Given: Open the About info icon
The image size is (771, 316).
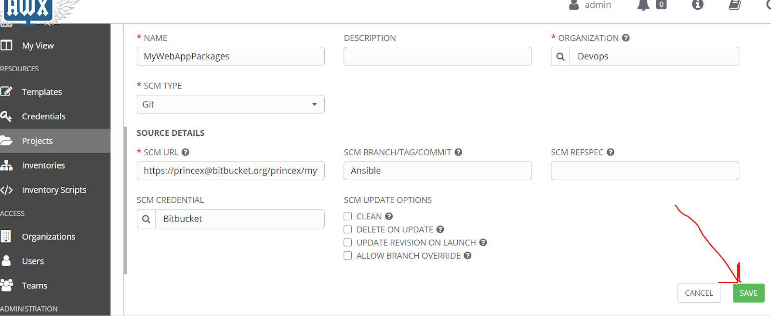Looking at the screenshot, I should click(697, 5).
